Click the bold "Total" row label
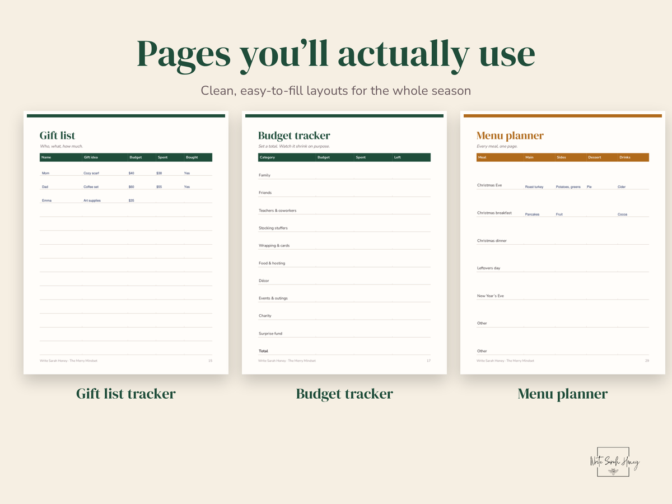Image resolution: width=672 pixels, height=504 pixels. click(x=263, y=351)
